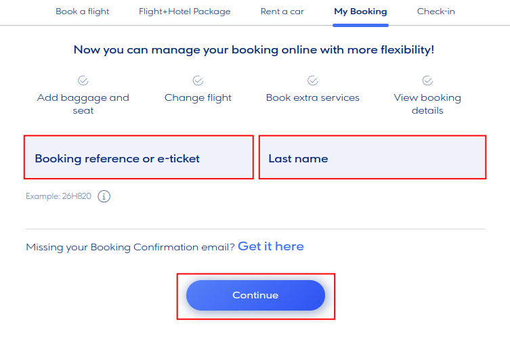Open the Book a flight tab
Viewport: 510px width, 339px height.
[82, 12]
